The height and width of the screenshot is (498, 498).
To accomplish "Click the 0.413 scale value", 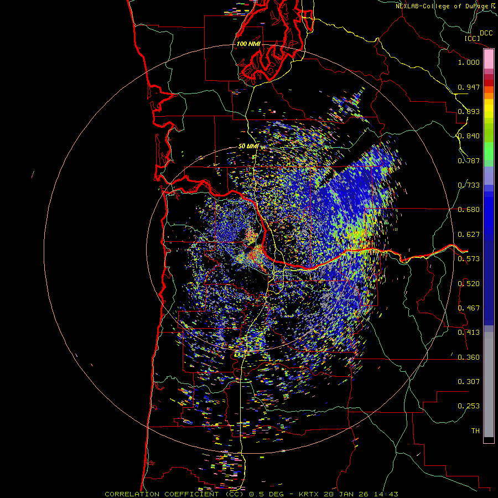I will click(x=469, y=333).
